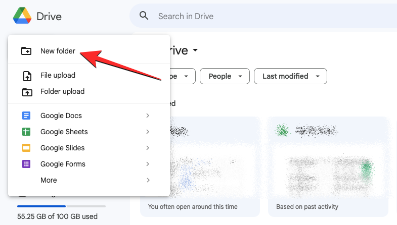Click the Google Sheets icon

[26, 132]
